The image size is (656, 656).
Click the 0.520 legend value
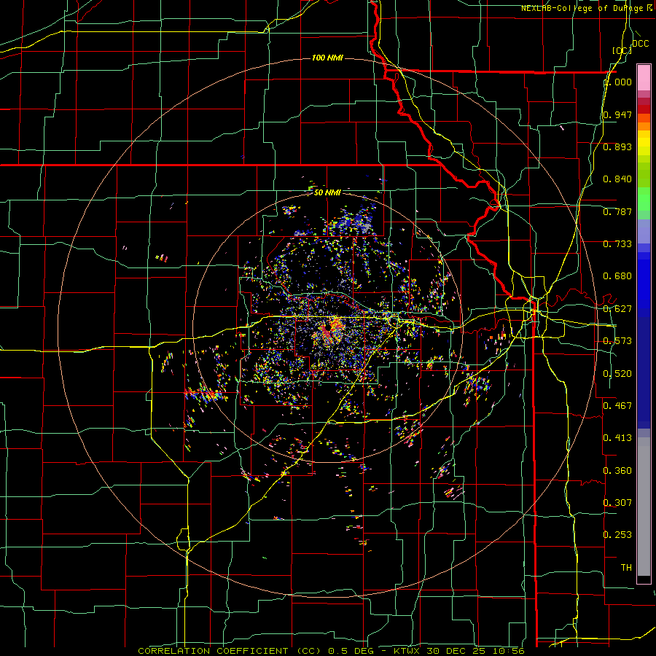coord(617,374)
